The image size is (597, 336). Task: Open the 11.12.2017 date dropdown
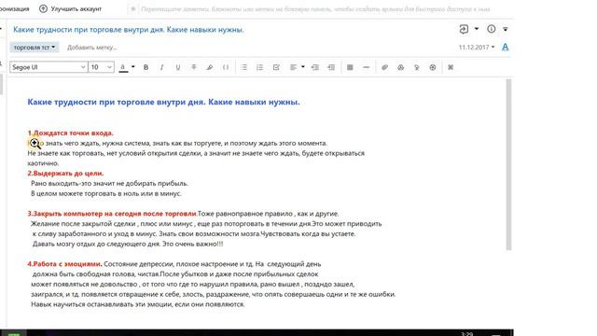pyautogui.click(x=477, y=48)
